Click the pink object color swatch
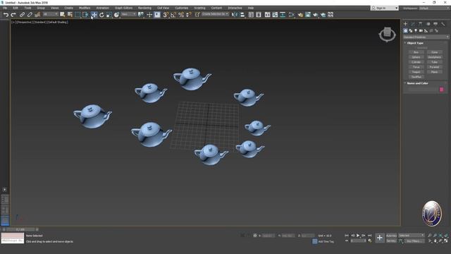 pos(442,90)
